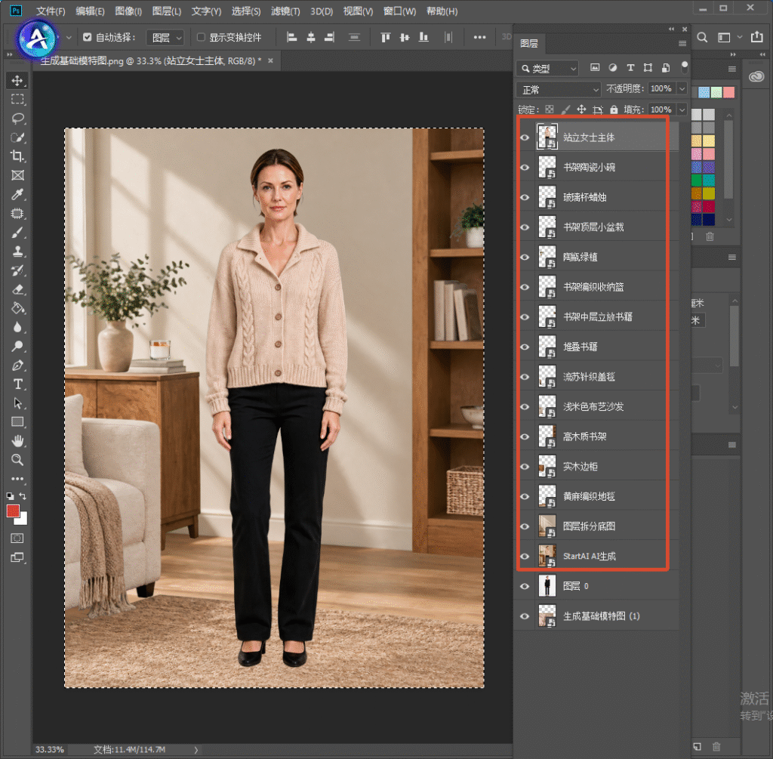This screenshot has height=759, width=773.
Task: Hide the 站立女士主体 layer
Action: [525, 137]
